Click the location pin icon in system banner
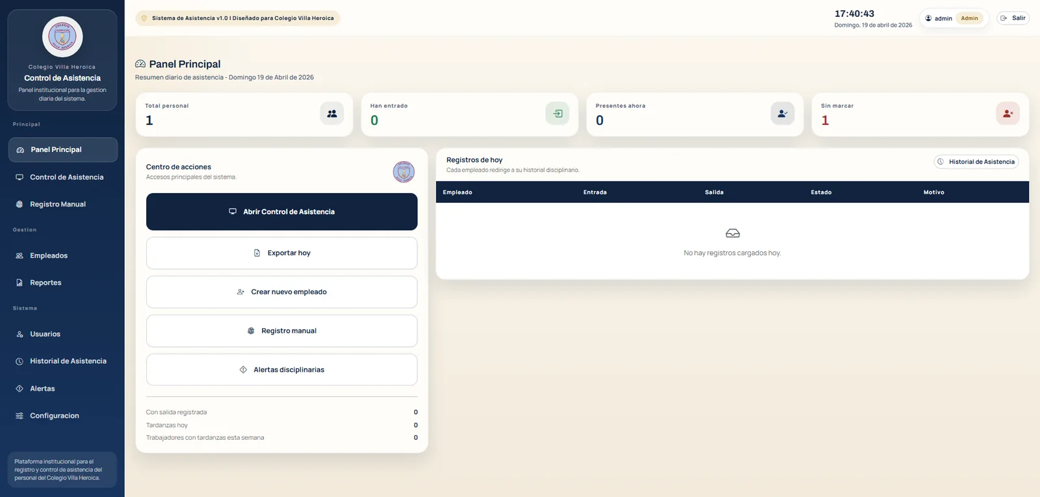Image resolution: width=1040 pixels, height=497 pixels. [x=144, y=18]
